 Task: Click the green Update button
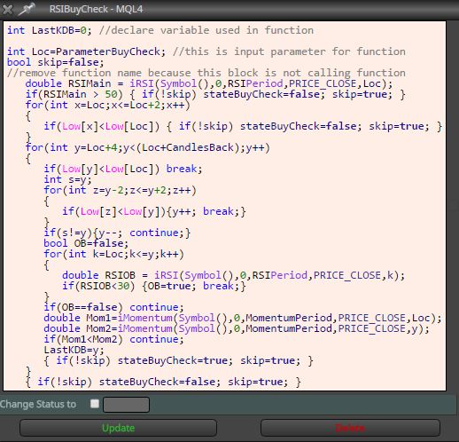pyautogui.click(x=118, y=428)
